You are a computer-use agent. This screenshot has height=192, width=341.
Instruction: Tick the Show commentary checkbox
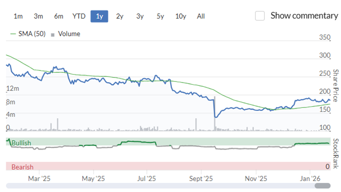(260, 16)
